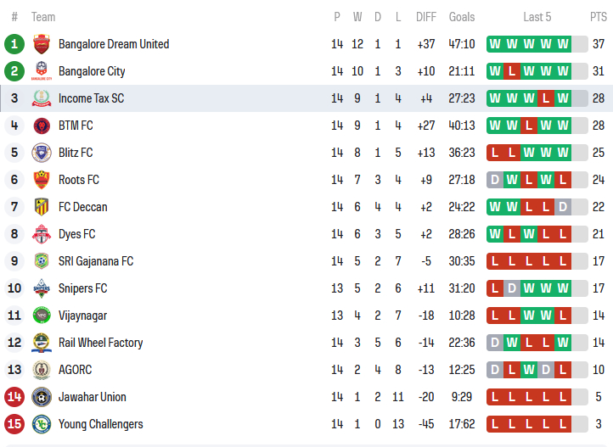Click the Young Challengers club badge
The width and height of the screenshot is (613, 447).
[42, 424]
